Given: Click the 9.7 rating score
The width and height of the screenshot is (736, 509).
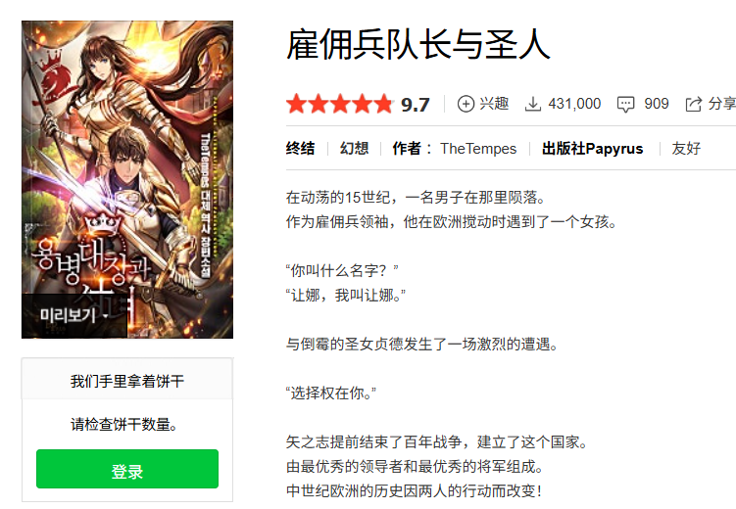Looking at the screenshot, I should coord(415,105).
